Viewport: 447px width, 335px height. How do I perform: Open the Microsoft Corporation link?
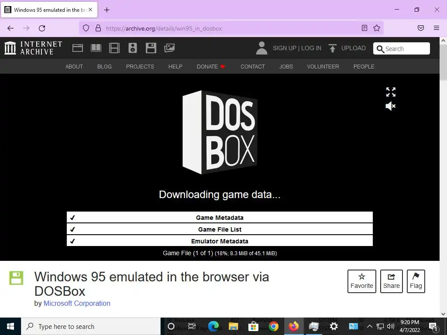pyautogui.click(x=77, y=304)
